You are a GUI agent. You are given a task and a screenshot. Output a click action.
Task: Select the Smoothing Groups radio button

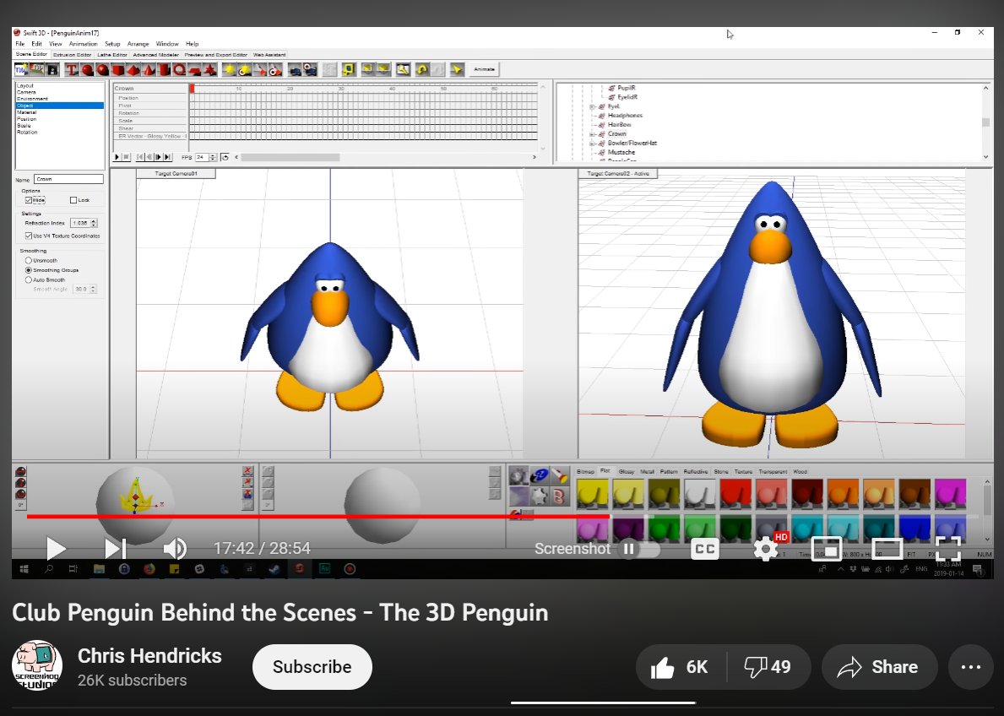coord(28,270)
